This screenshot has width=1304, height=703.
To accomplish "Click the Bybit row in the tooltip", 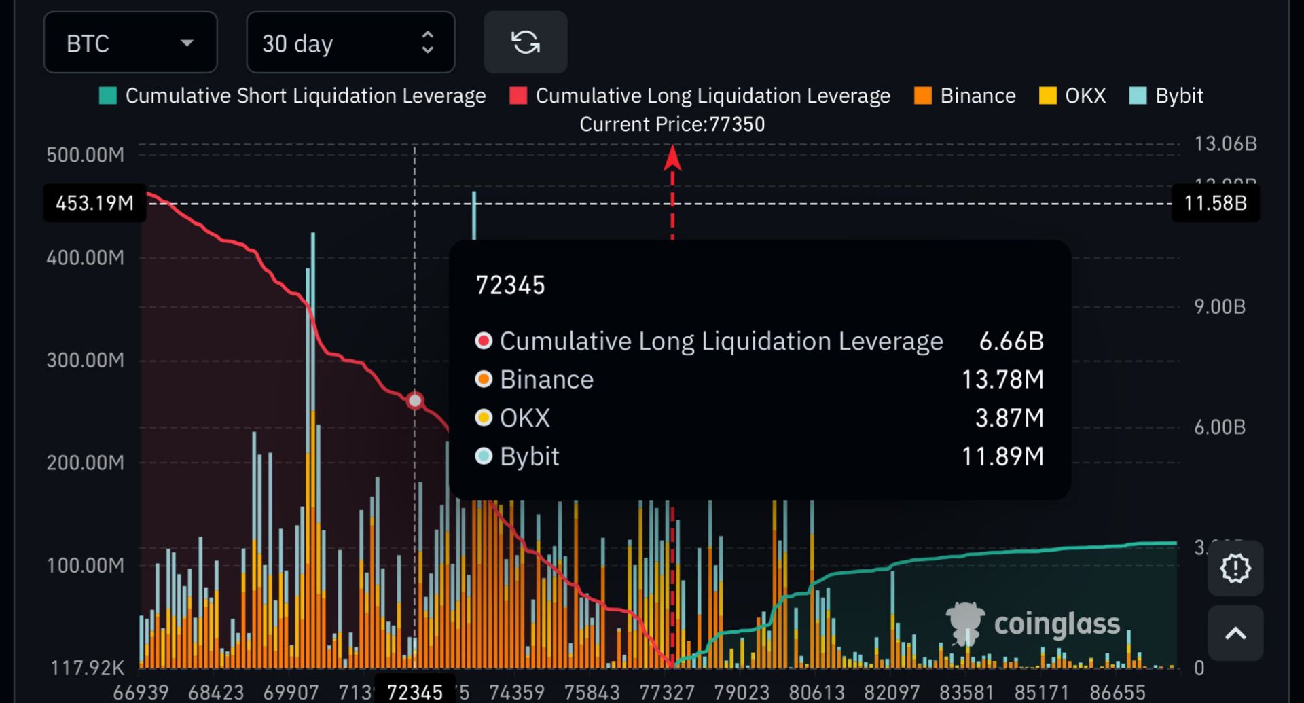I will pos(759,456).
